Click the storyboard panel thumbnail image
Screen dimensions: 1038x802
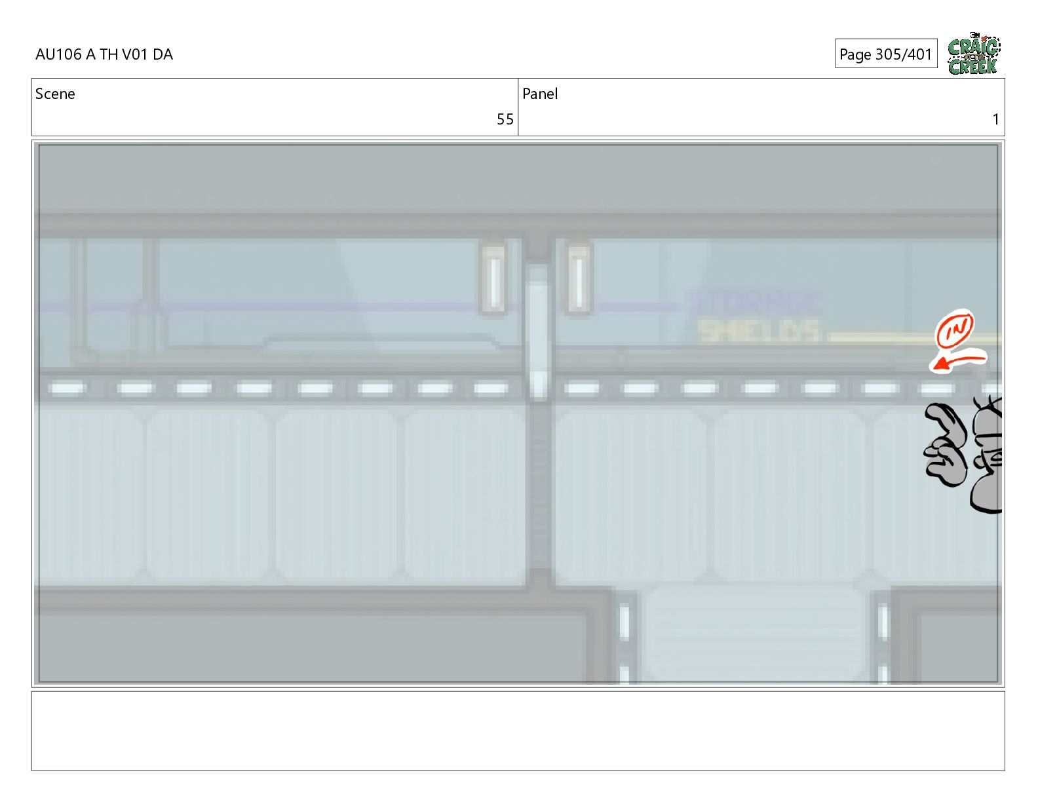[x=518, y=413]
